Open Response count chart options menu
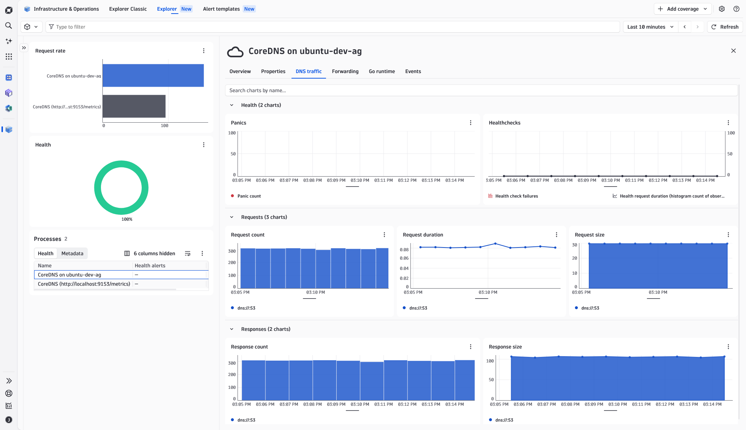Image resolution: width=746 pixels, height=430 pixels. 471,347
